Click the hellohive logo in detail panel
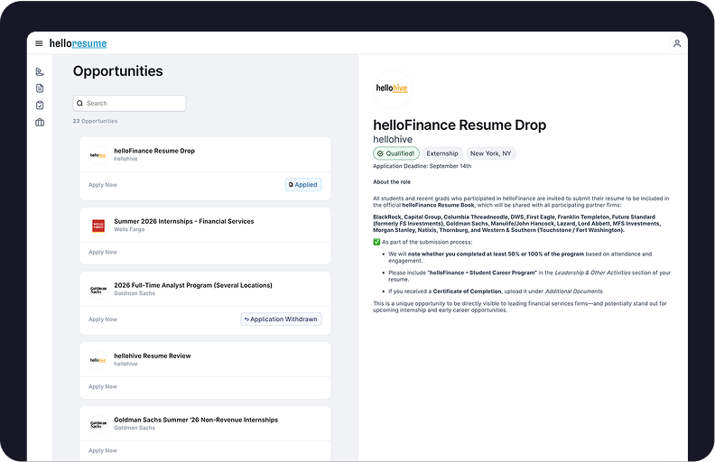Screen dimensions: 715x462 pos(392,88)
